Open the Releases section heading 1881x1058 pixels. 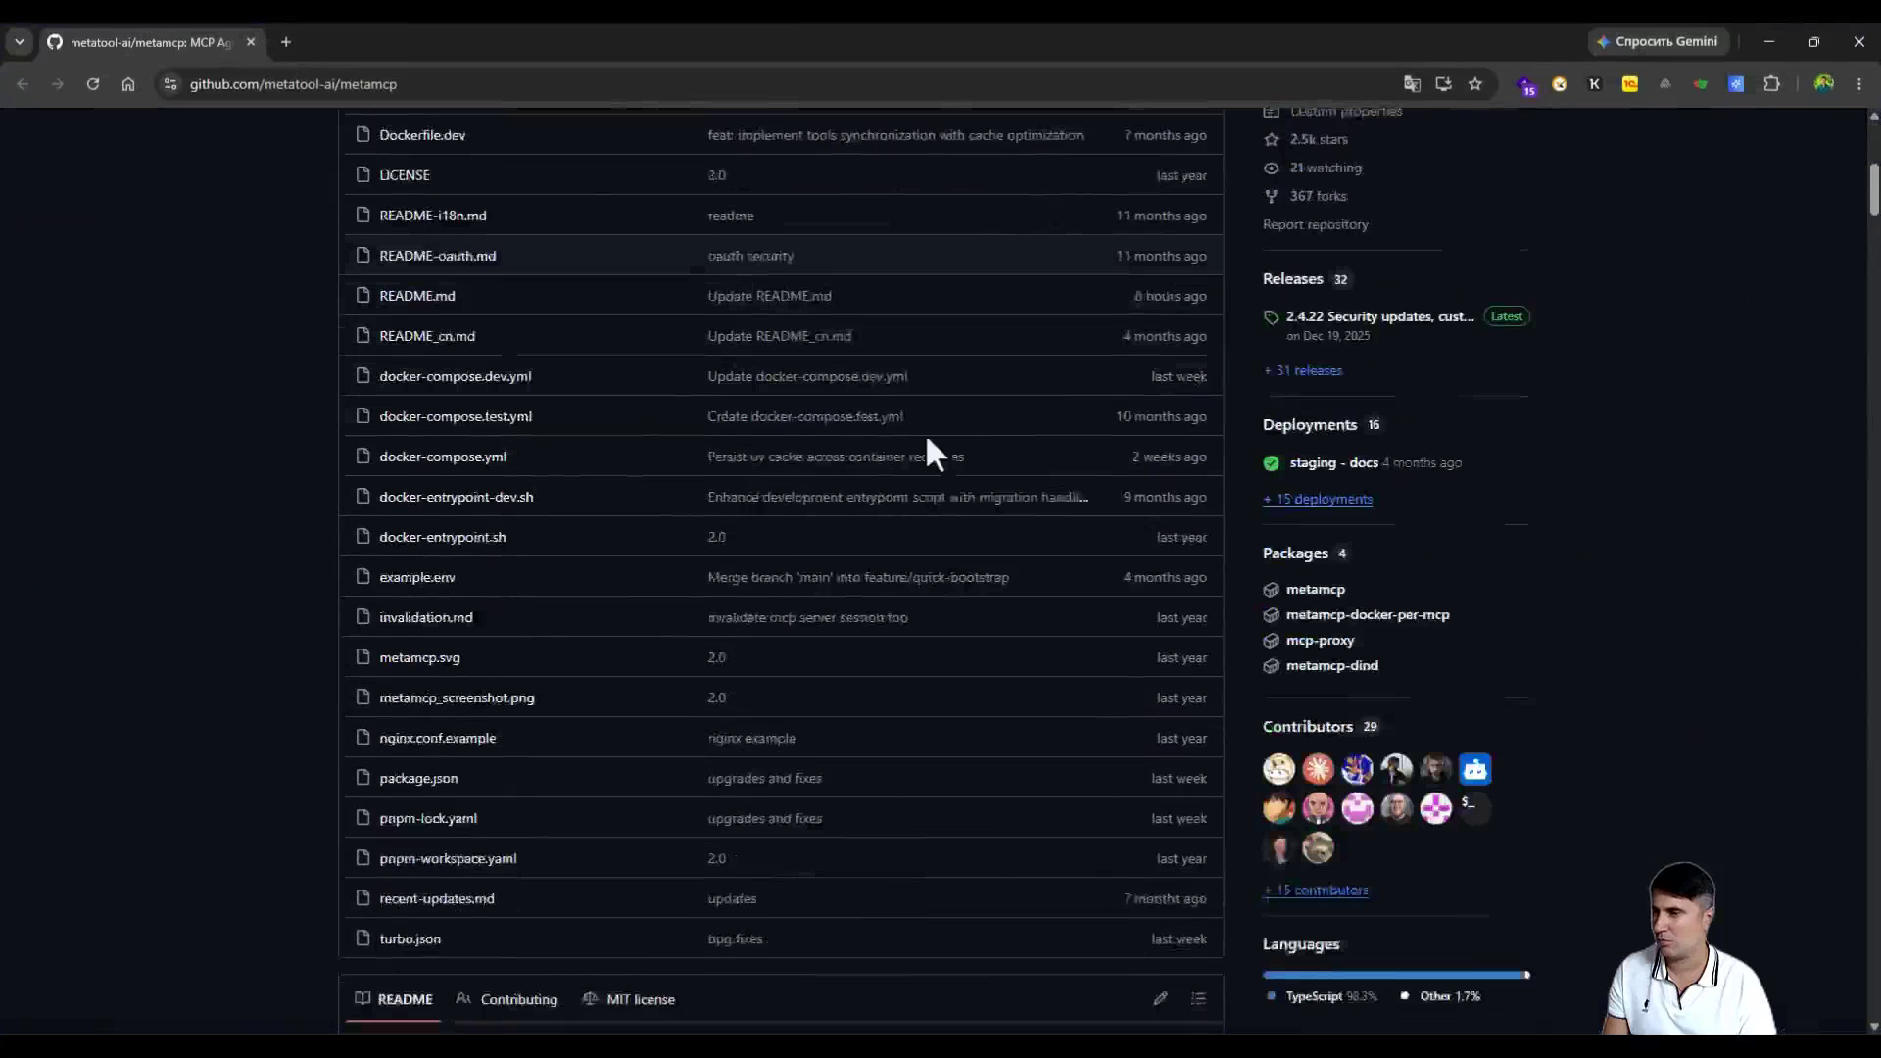tap(1293, 279)
